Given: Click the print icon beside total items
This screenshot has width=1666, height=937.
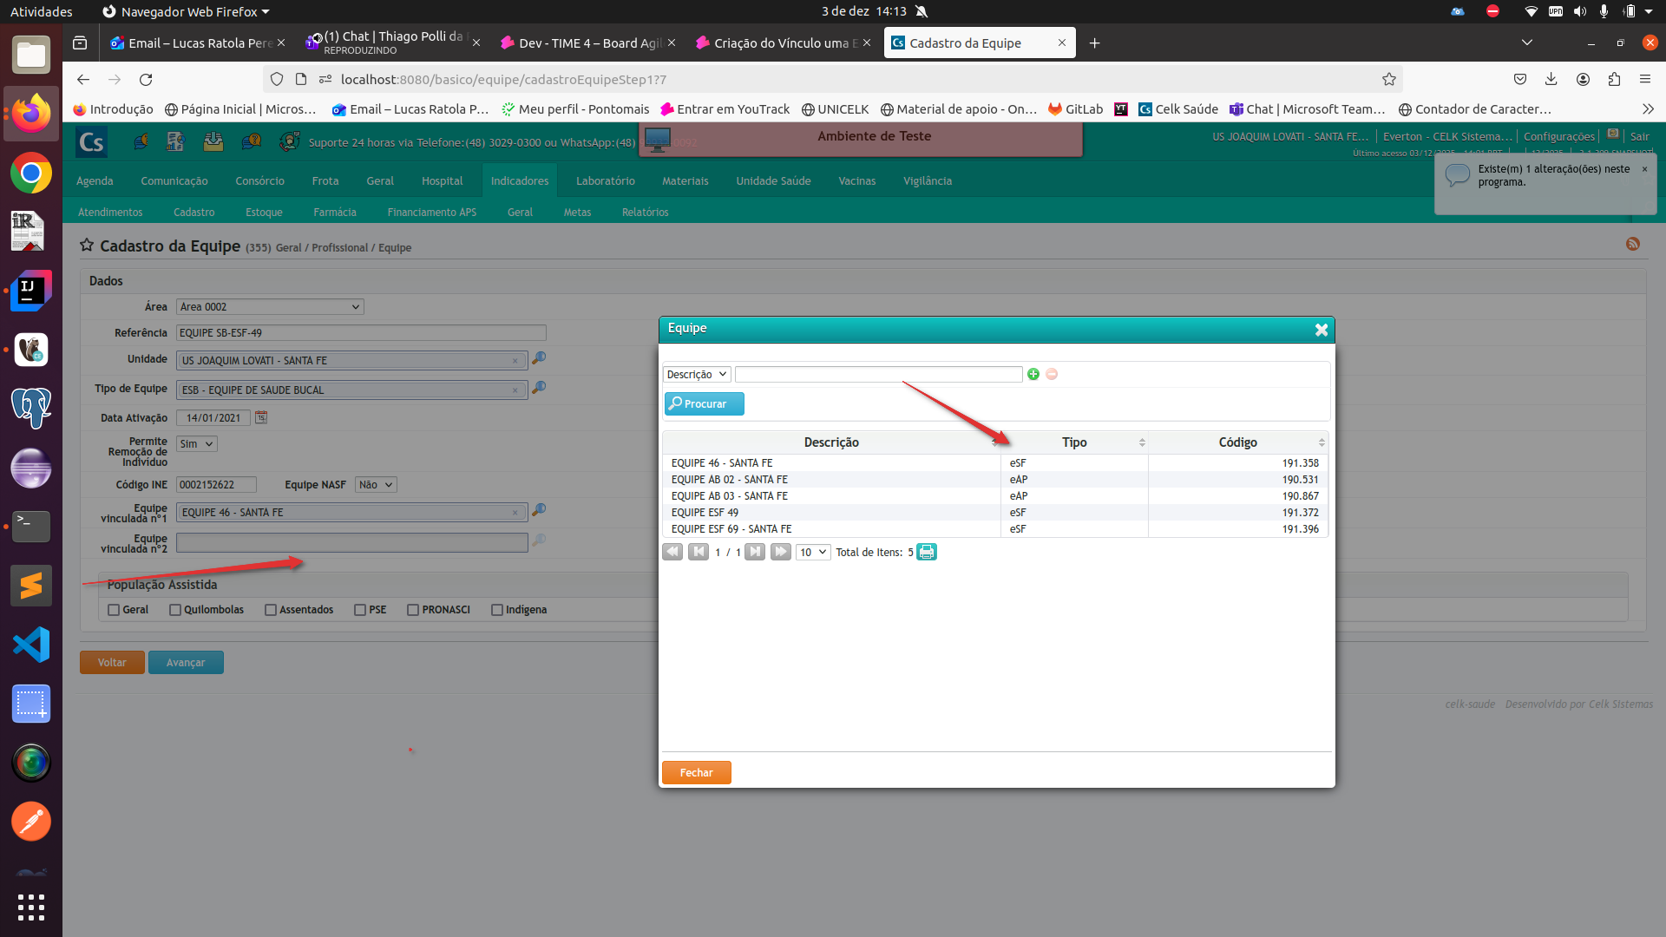Looking at the screenshot, I should coord(927,553).
